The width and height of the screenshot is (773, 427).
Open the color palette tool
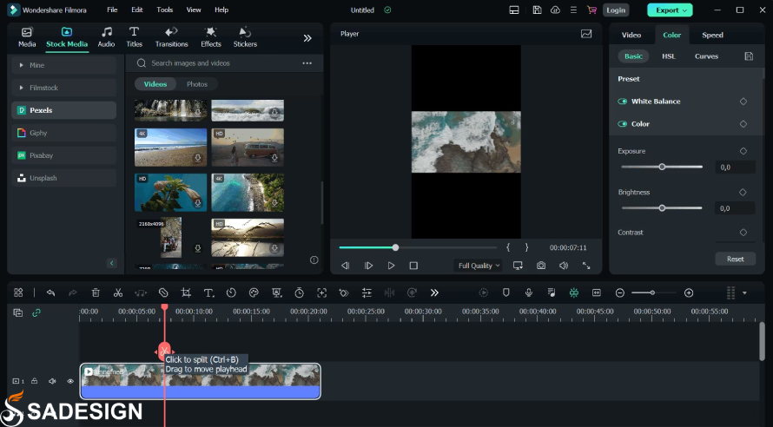[x=254, y=292]
